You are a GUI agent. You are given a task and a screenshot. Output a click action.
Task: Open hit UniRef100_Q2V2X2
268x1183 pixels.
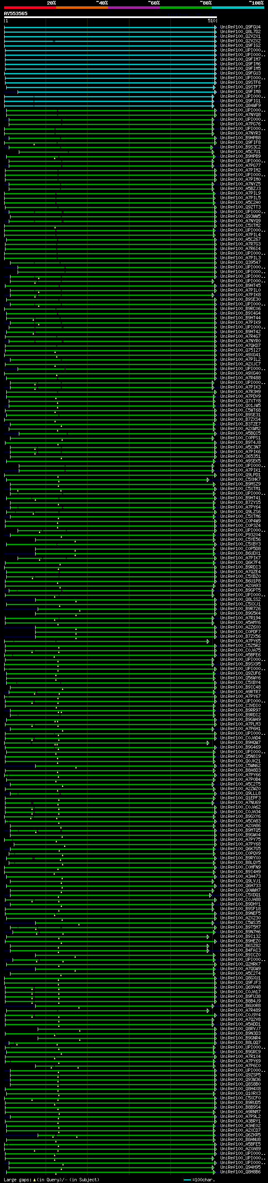pyautogui.click(x=240, y=41)
